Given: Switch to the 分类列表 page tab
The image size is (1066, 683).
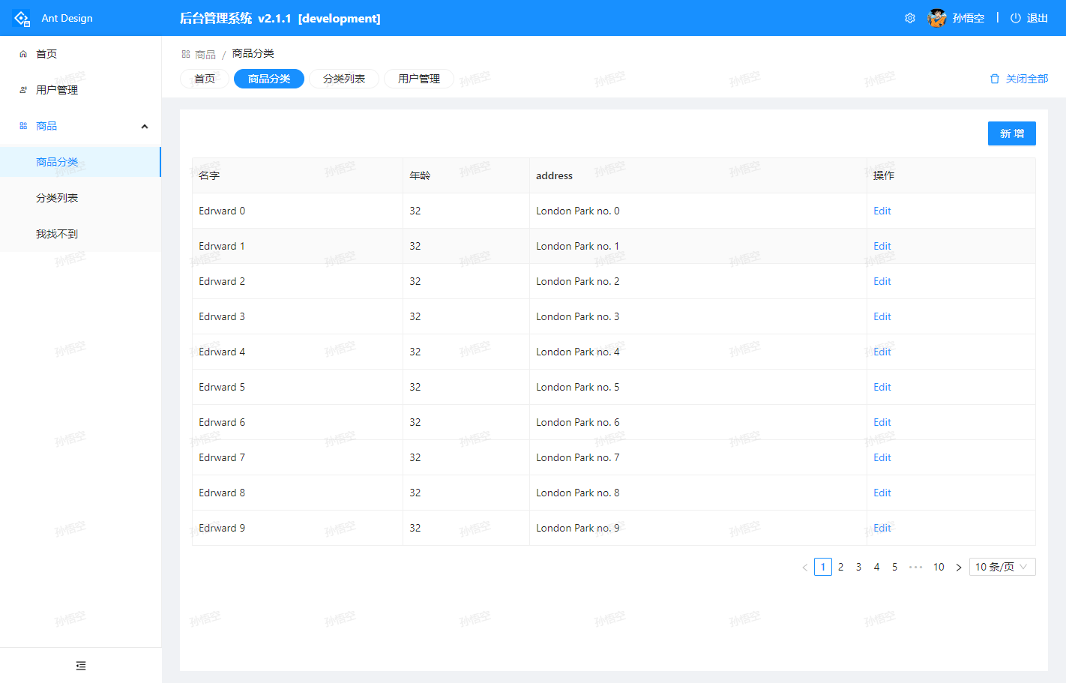Looking at the screenshot, I should [344, 79].
